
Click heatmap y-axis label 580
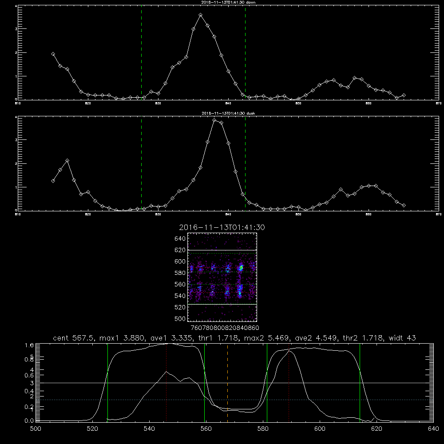[x=180, y=273]
